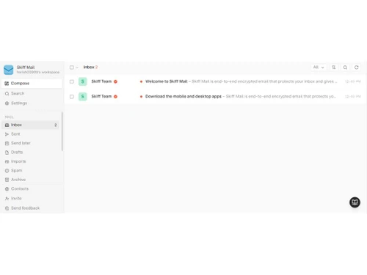The width and height of the screenshot is (367, 275).
Task: Click the Inbox unread count badge
Action: point(56,125)
